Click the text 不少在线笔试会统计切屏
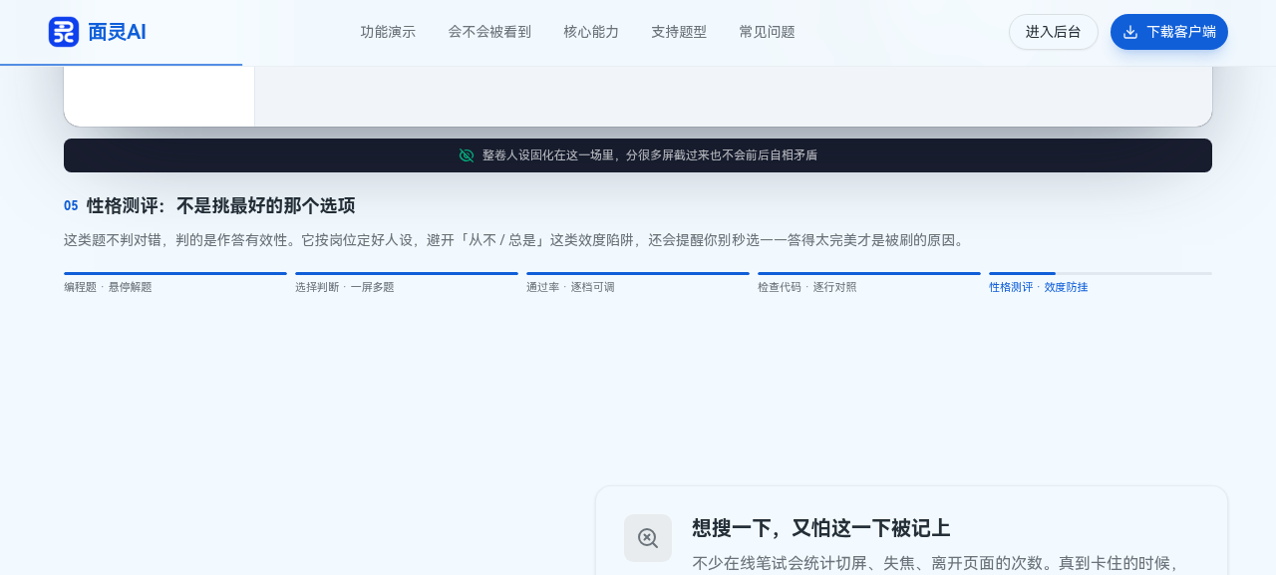1276x575 pixels. click(935, 563)
